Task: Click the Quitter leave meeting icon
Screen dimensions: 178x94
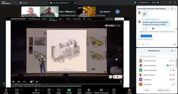Action: (x=130, y=90)
